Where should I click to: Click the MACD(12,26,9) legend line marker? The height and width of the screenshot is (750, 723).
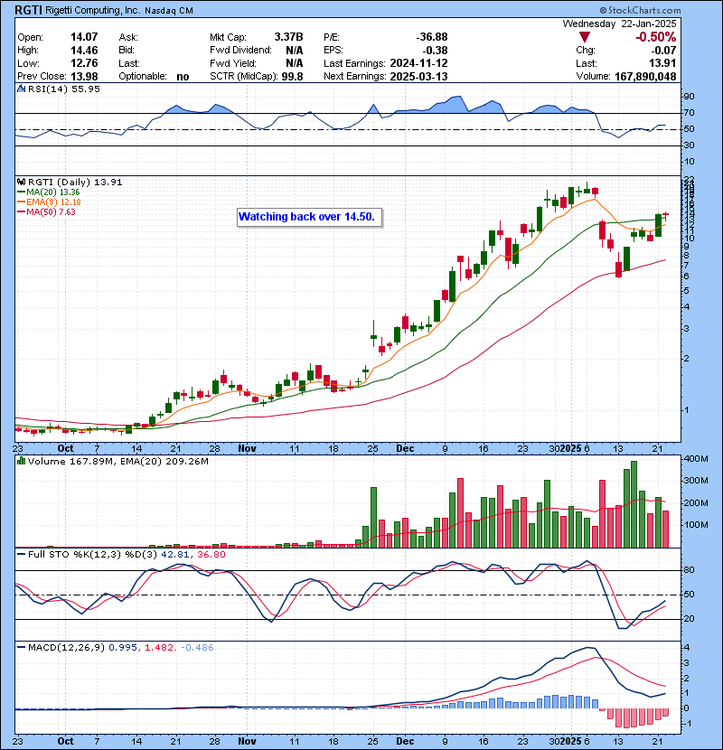tap(21, 648)
